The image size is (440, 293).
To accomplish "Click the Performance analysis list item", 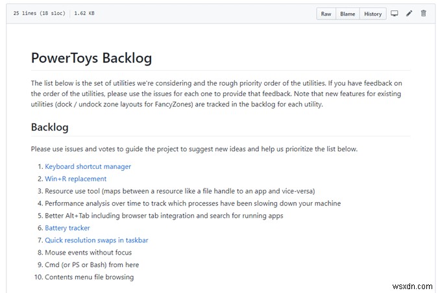I will point(193,203).
